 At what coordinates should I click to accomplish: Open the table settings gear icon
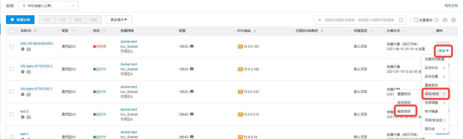(x=453, y=20)
